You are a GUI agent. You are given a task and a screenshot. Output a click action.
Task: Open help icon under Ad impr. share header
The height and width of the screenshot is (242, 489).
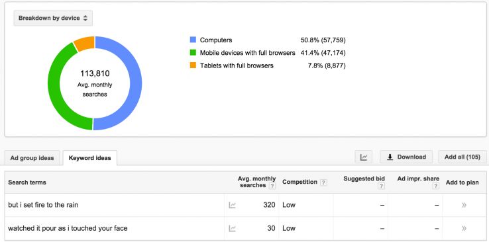pyautogui.click(x=436, y=186)
